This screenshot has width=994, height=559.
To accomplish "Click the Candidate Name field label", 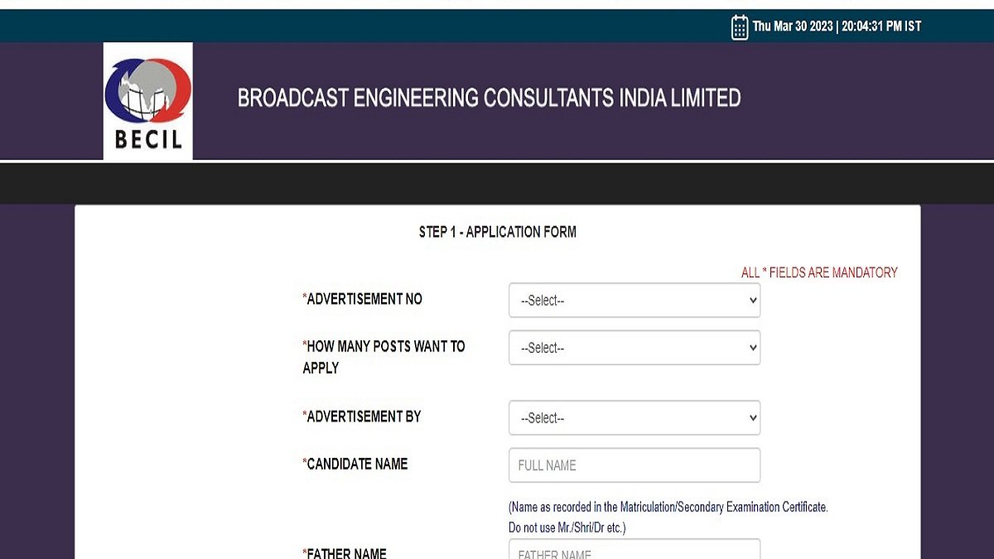I will pos(355,464).
